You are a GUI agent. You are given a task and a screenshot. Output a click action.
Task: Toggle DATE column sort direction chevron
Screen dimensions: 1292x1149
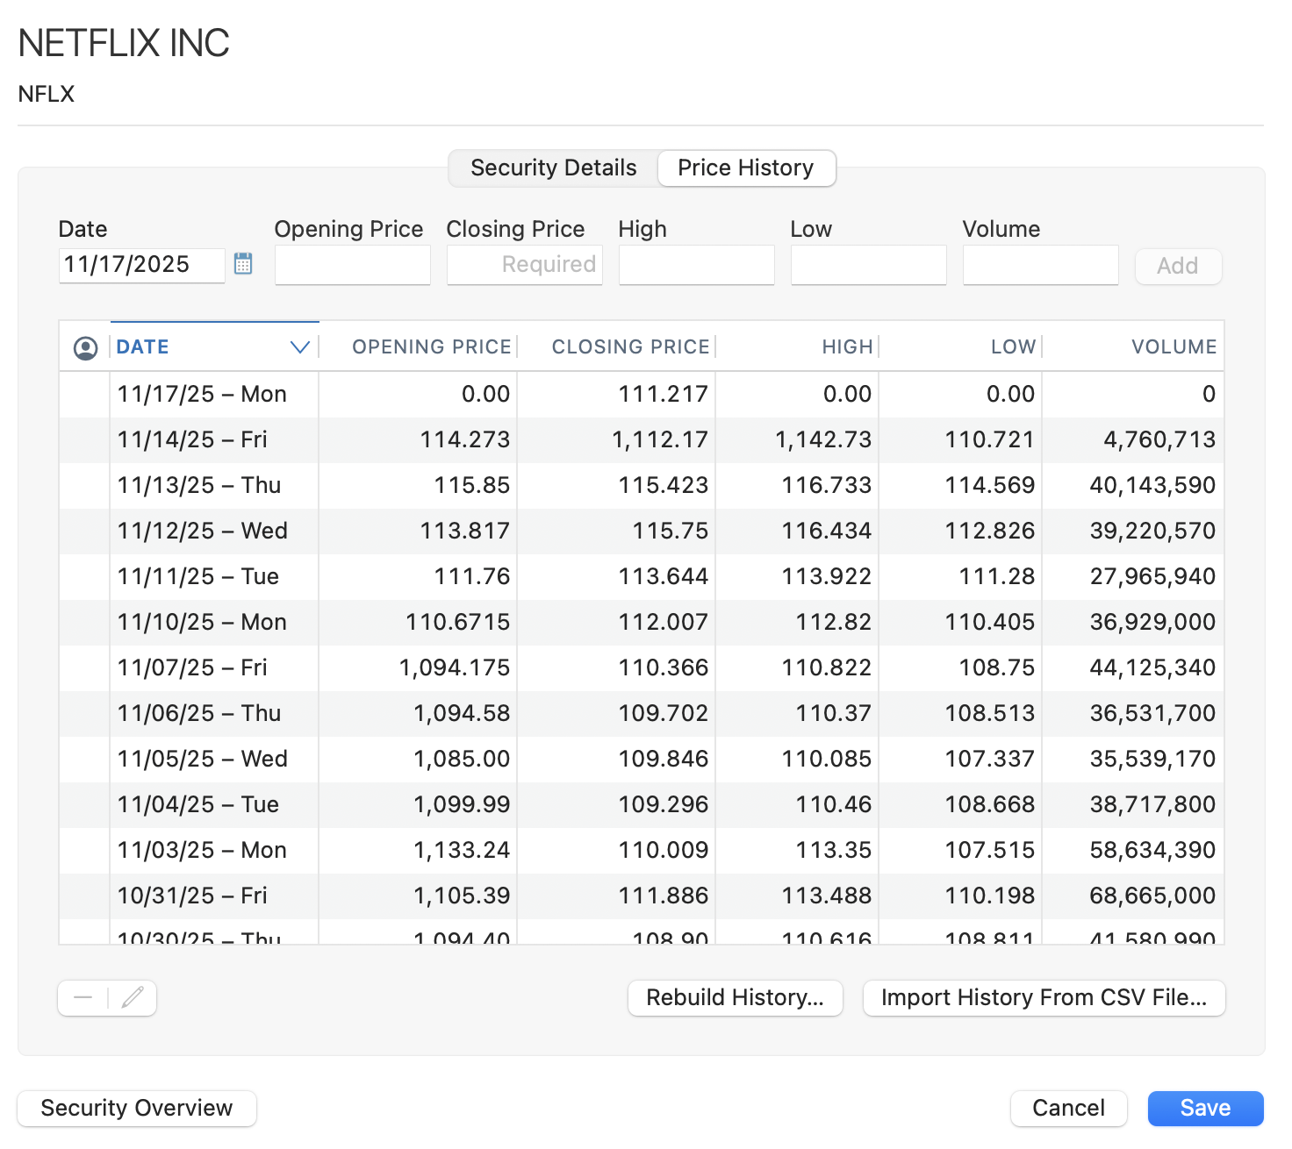tap(300, 347)
